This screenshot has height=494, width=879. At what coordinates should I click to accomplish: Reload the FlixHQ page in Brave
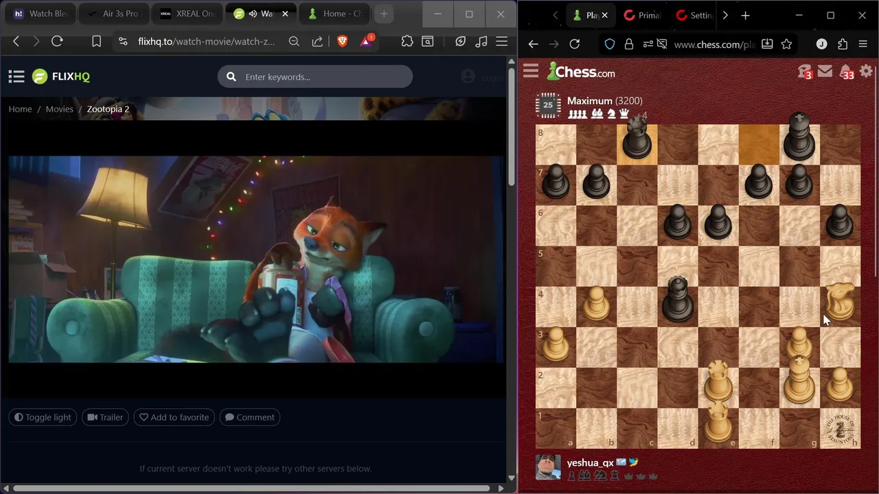(x=57, y=42)
